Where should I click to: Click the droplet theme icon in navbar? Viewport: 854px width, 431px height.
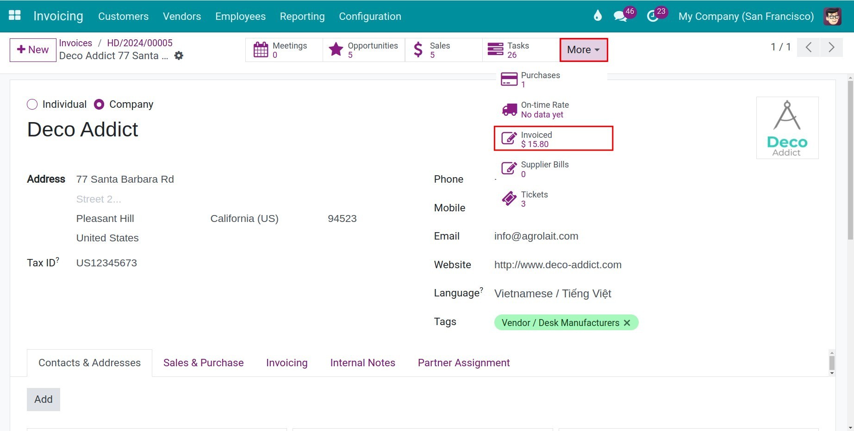coord(598,16)
